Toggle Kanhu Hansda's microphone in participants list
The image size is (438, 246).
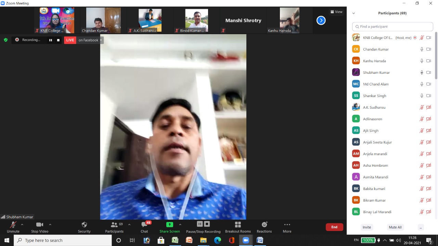tap(422, 61)
